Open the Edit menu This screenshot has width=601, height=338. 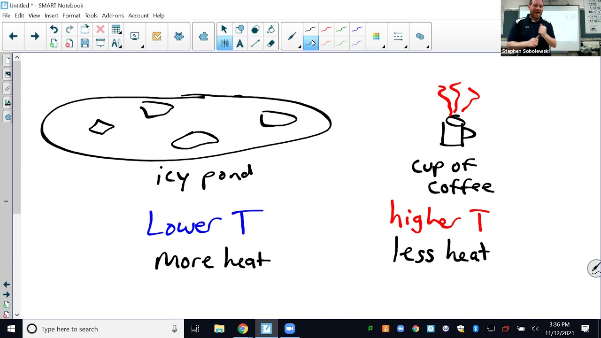(x=19, y=15)
